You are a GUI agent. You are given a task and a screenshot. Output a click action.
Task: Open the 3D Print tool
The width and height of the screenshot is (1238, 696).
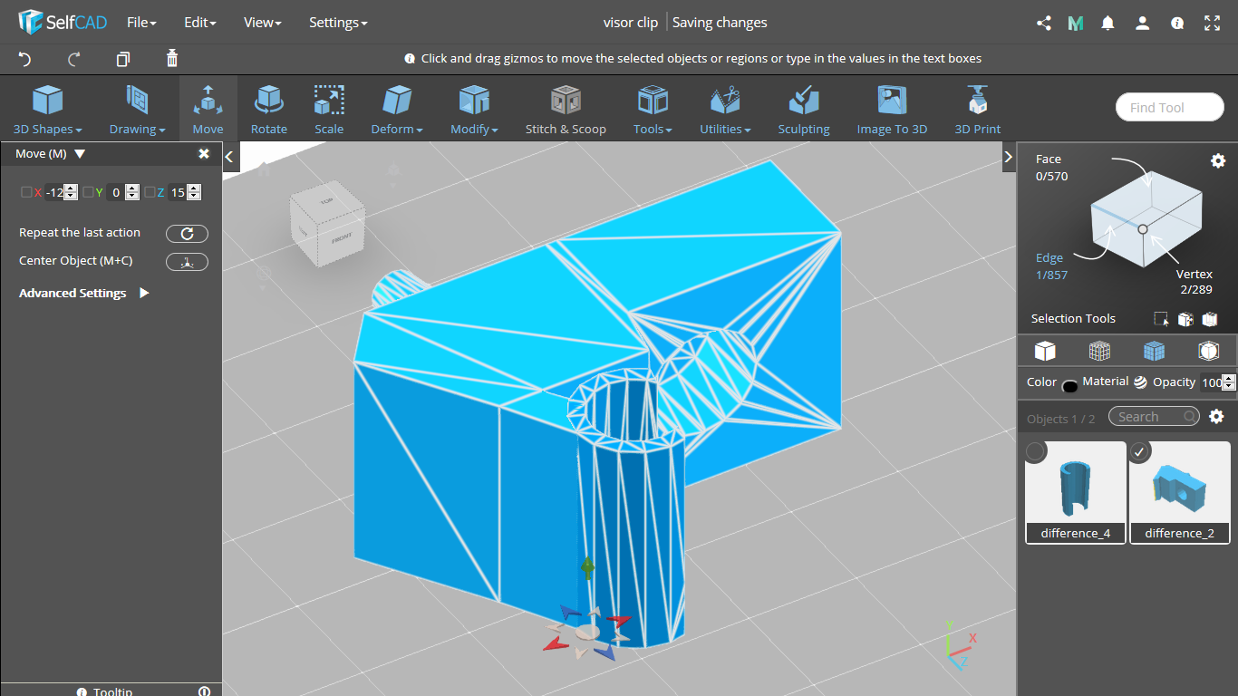coord(977,109)
